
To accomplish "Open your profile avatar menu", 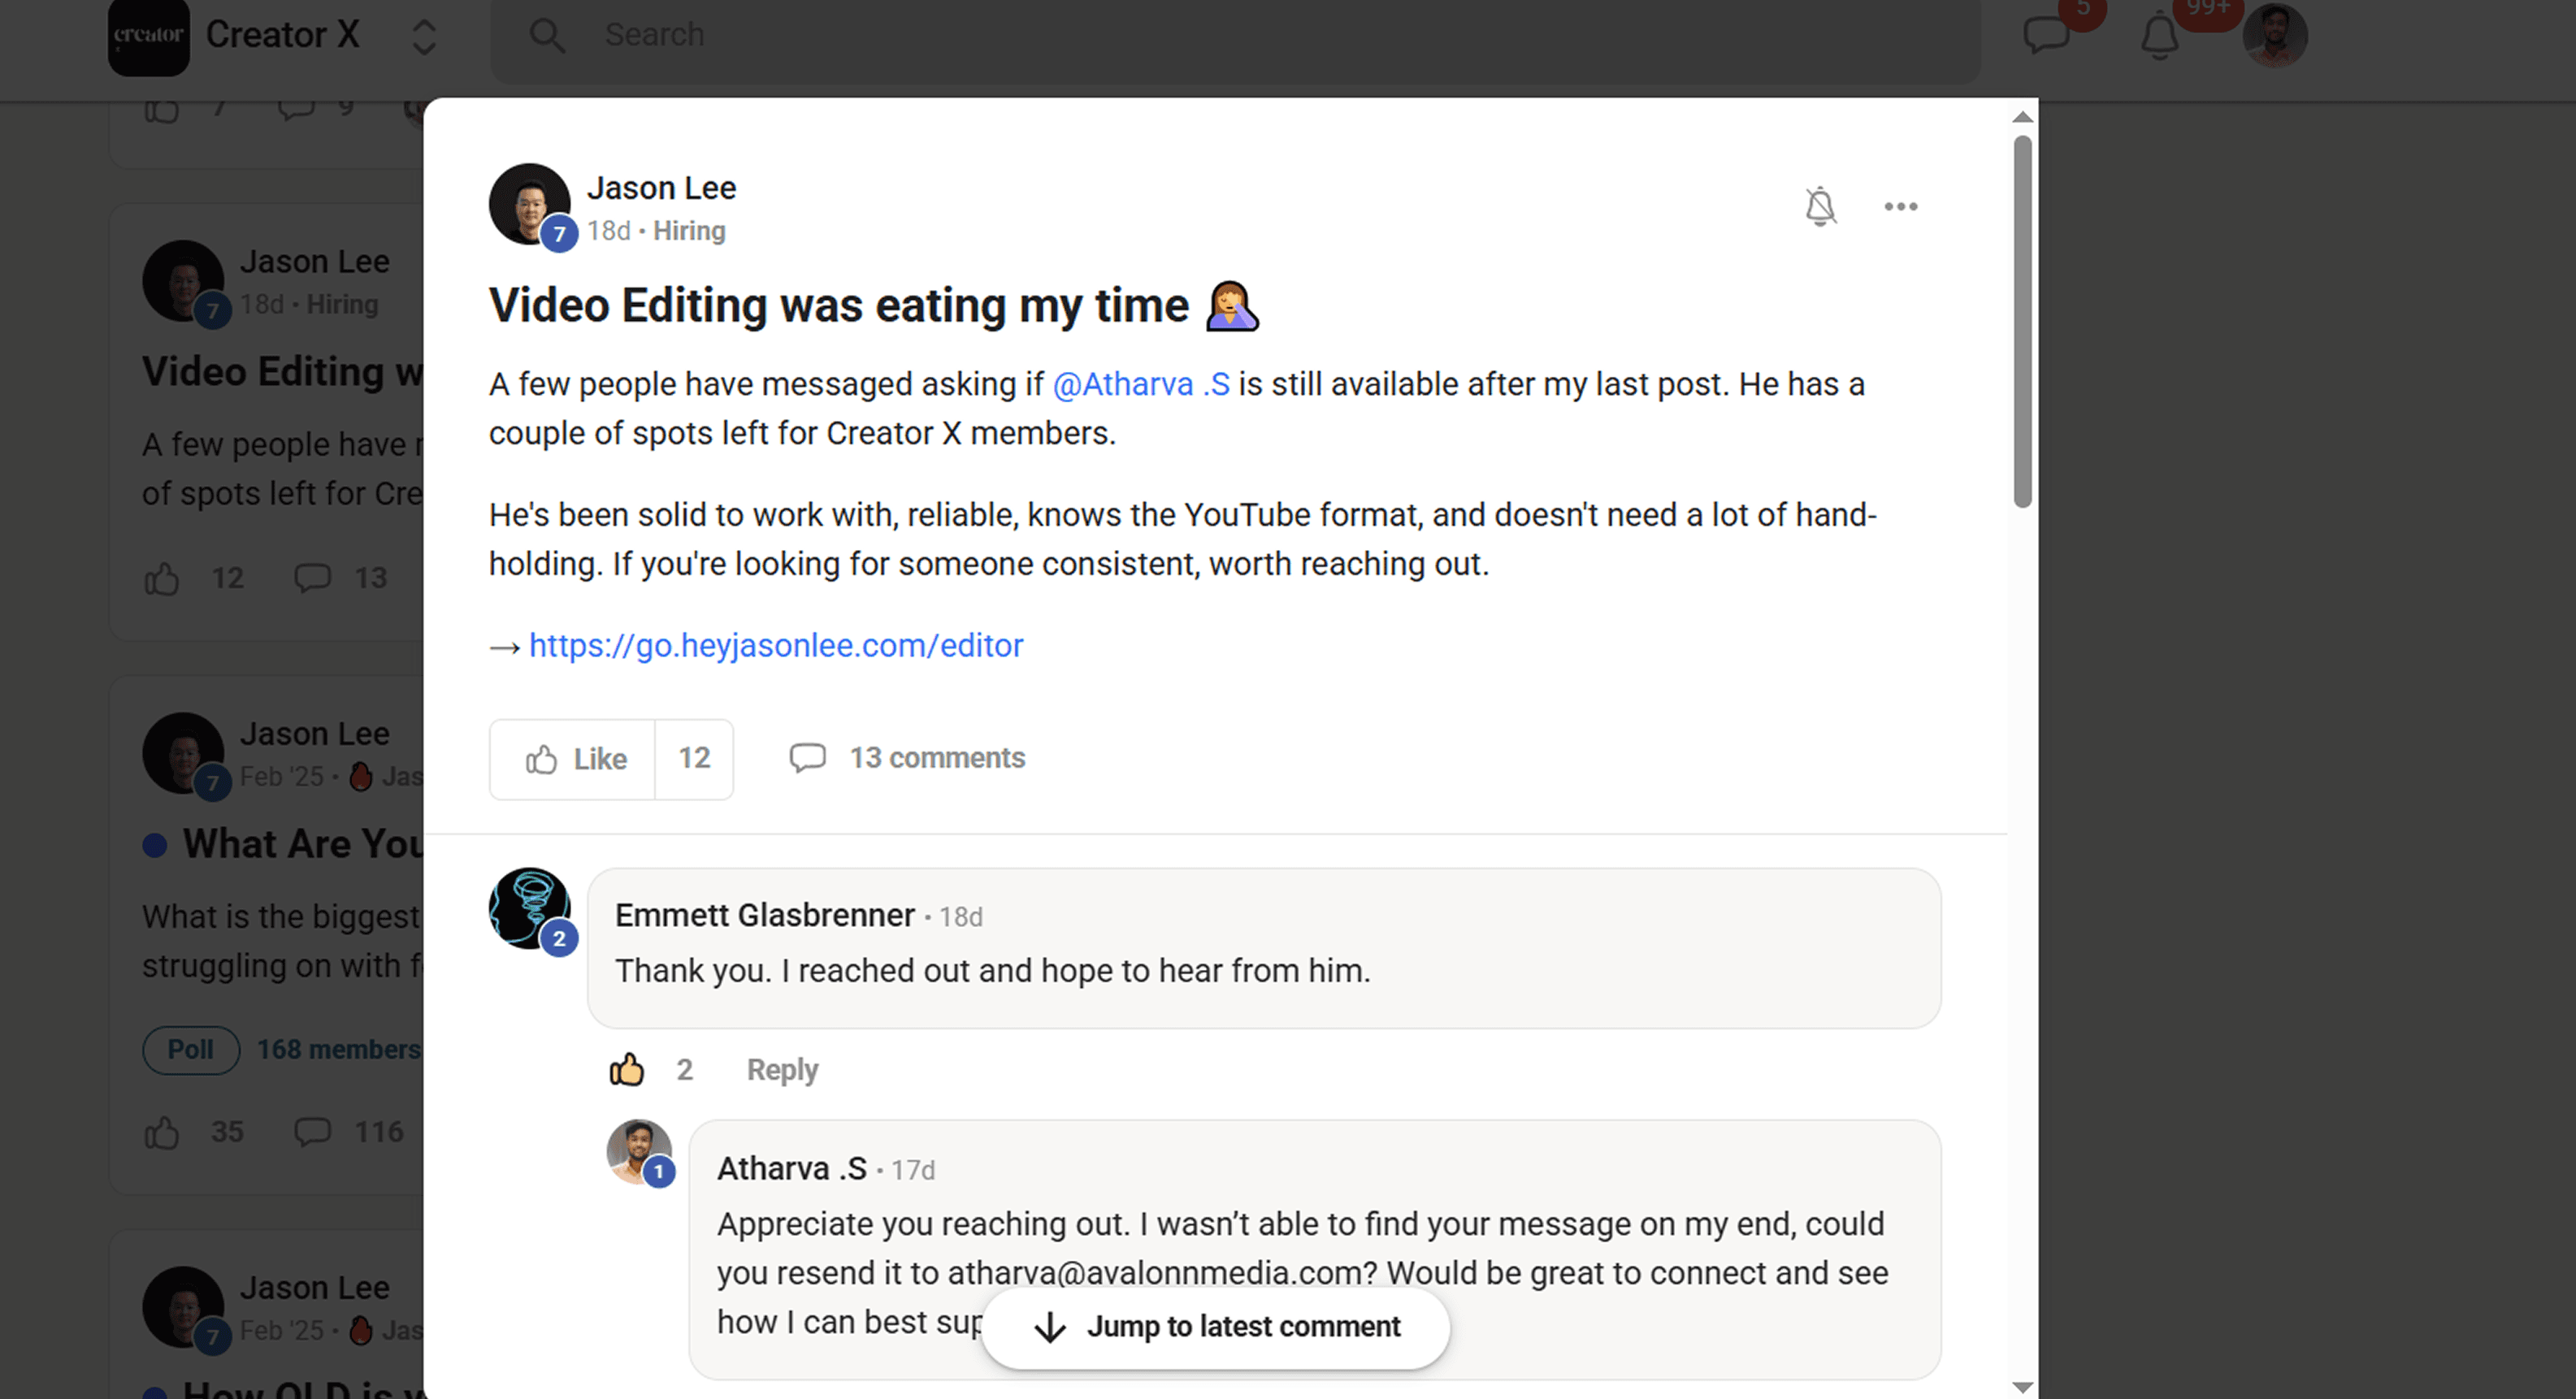I will click(2274, 37).
